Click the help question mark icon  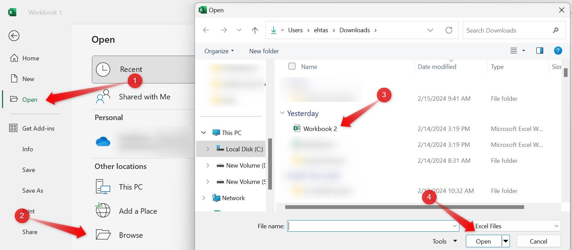(x=558, y=51)
